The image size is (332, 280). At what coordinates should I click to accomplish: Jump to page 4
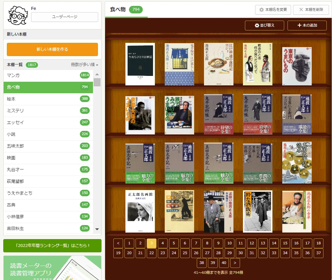click(163, 243)
